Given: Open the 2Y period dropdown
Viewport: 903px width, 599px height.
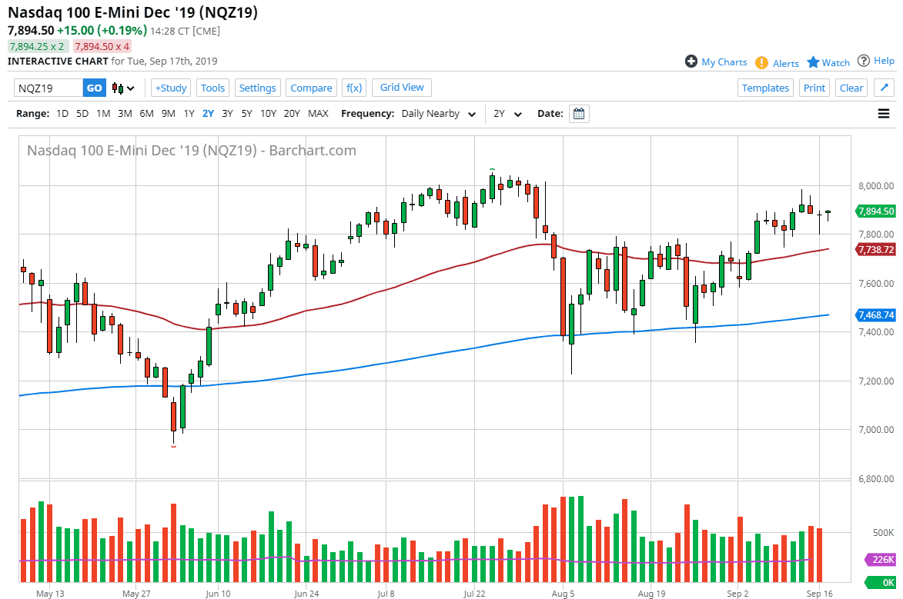Looking at the screenshot, I should [507, 114].
